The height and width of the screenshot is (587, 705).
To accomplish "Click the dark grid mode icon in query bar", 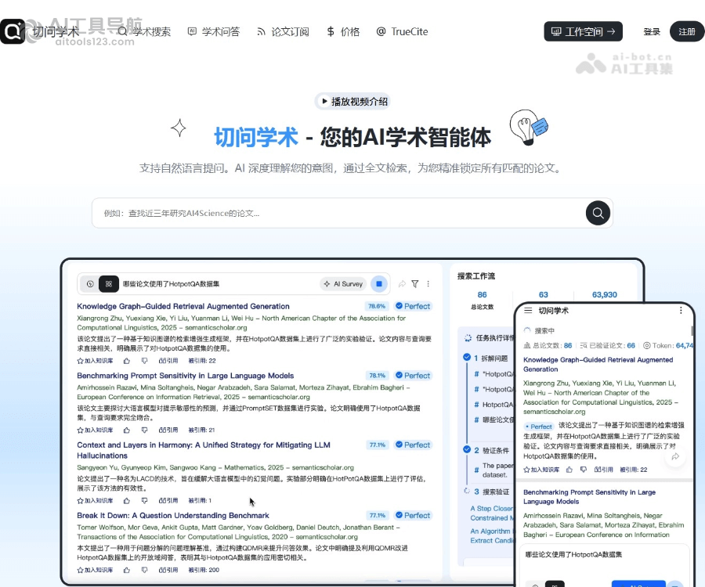I will point(108,284).
